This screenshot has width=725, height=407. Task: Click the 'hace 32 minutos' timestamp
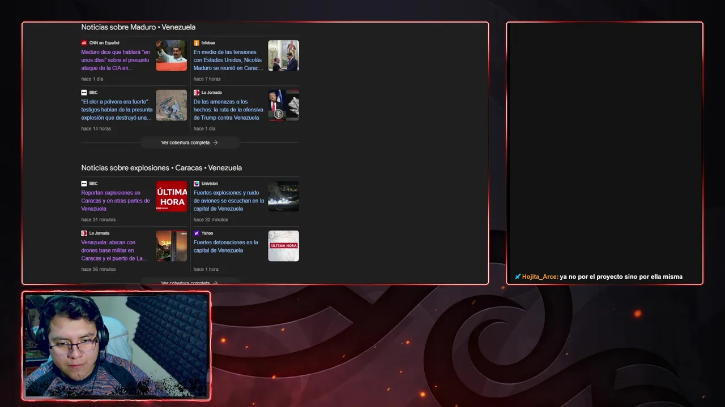(x=211, y=220)
